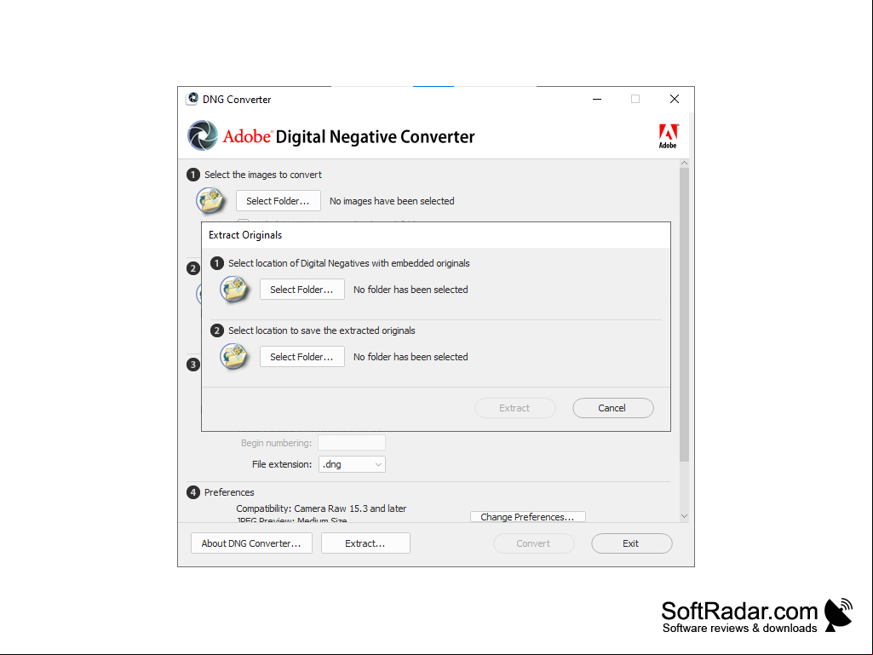The width and height of the screenshot is (873, 655).
Task: Click the Preferences section heading
Action: [x=229, y=492]
